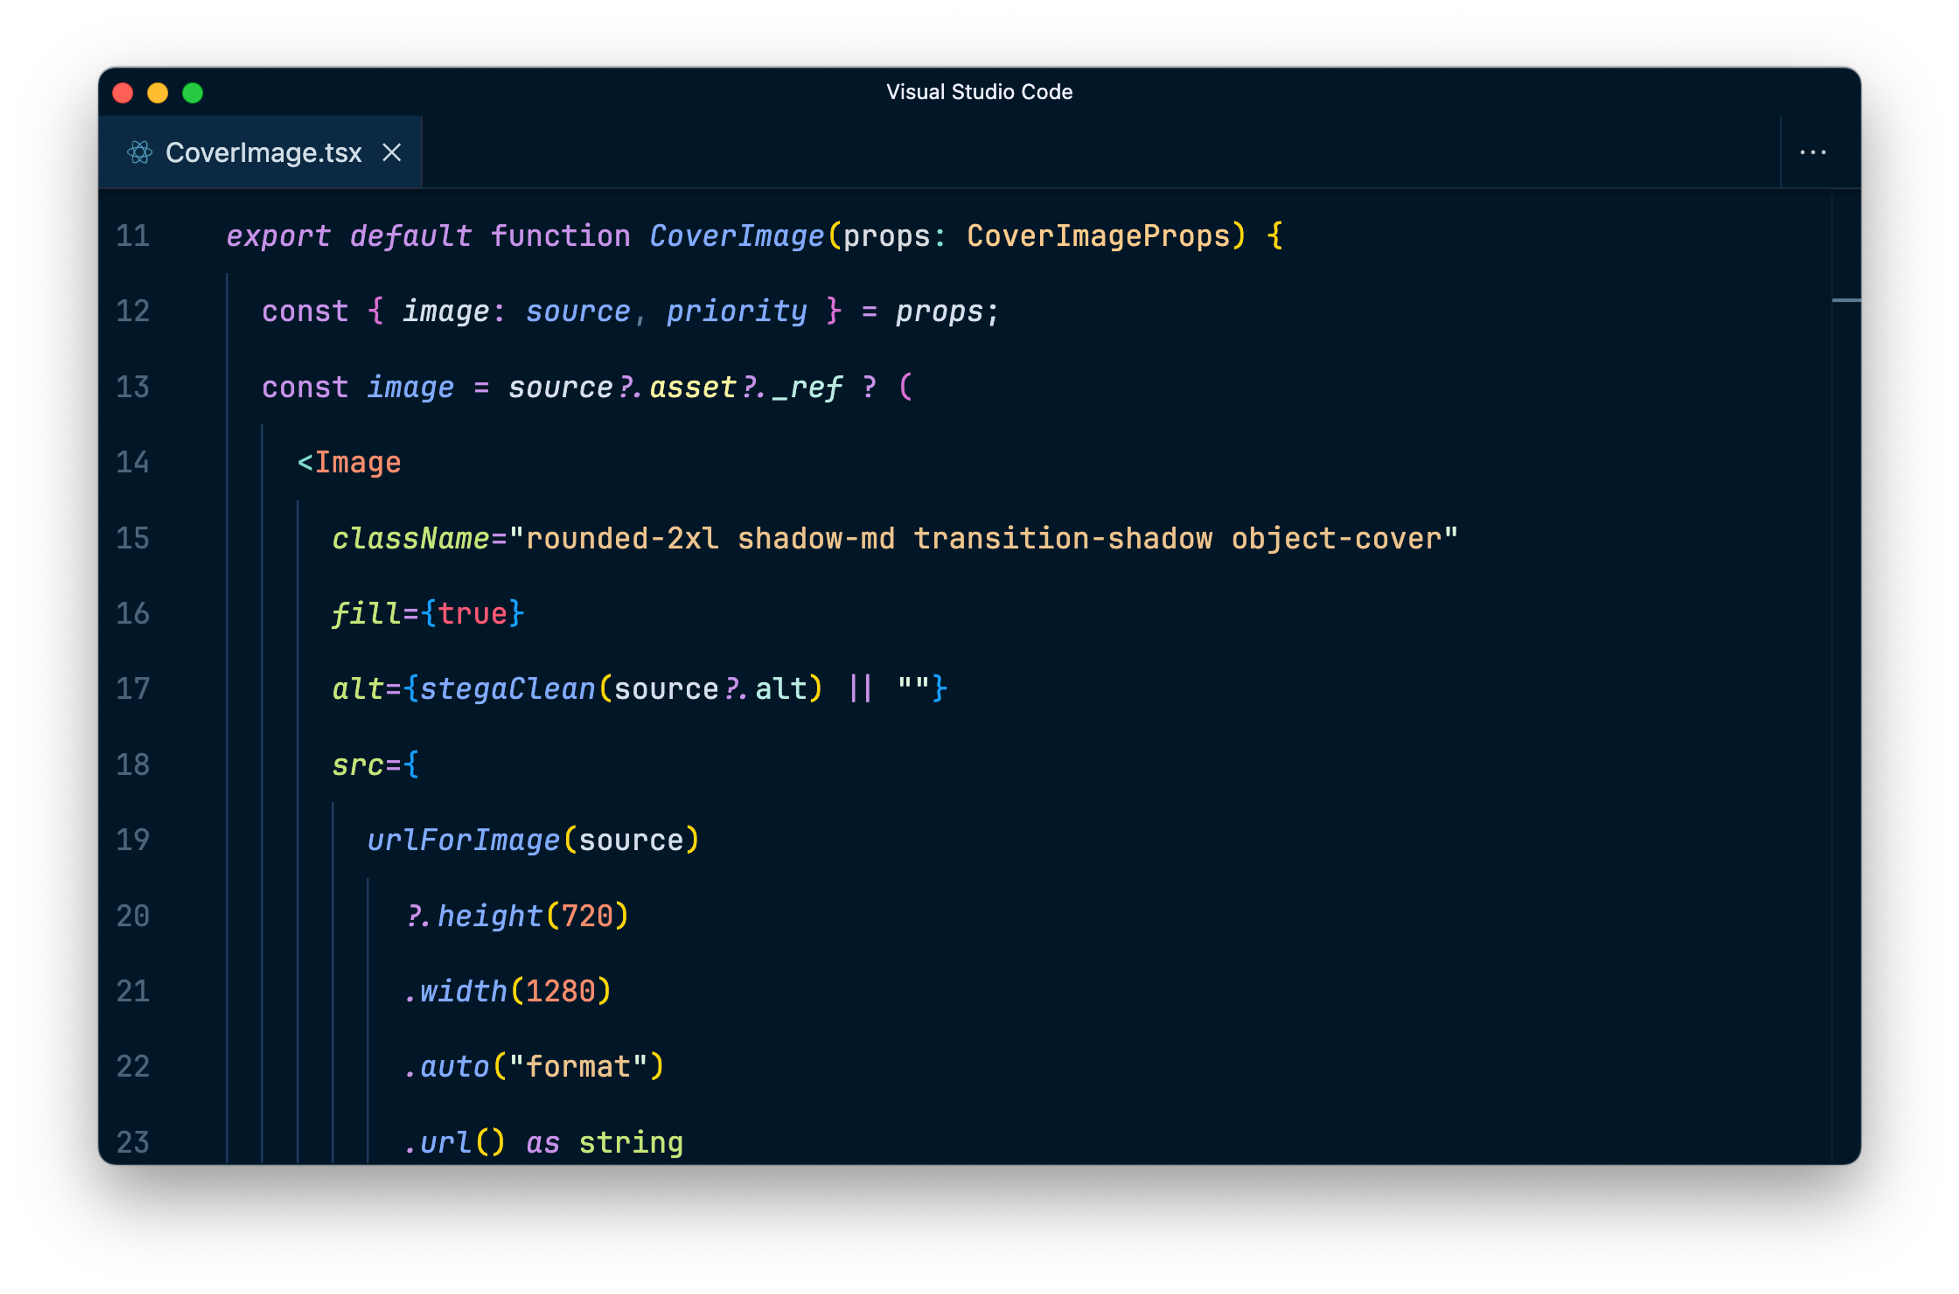Screen dimensions: 1959x1294
Task: Click the 1280 width number
Action: click(560, 991)
